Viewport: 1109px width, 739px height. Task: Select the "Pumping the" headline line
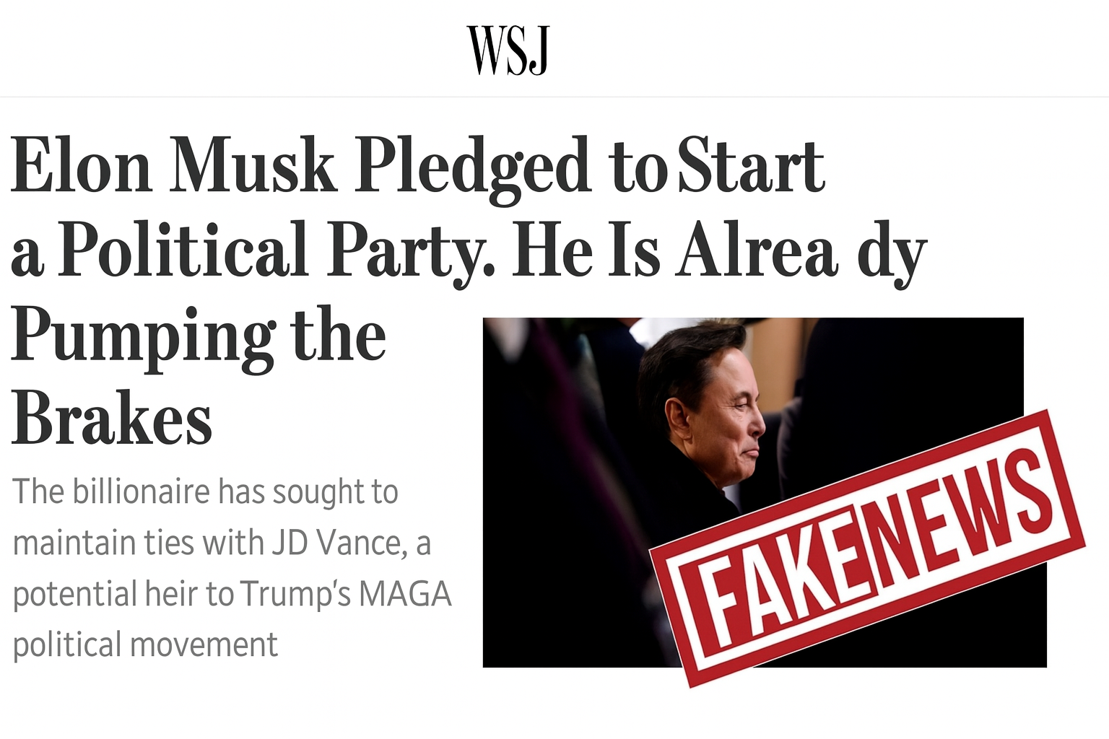click(199, 336)
